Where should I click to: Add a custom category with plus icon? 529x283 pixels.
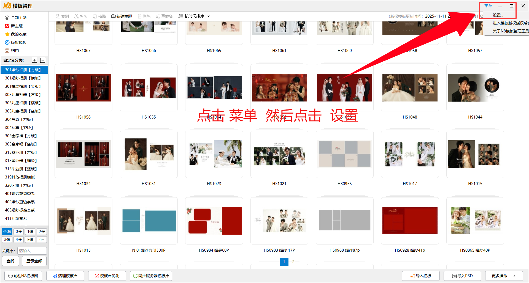click(x=34, y=60)
